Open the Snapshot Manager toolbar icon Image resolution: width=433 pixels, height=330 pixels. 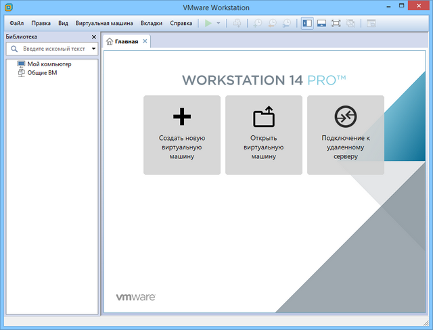288,23
